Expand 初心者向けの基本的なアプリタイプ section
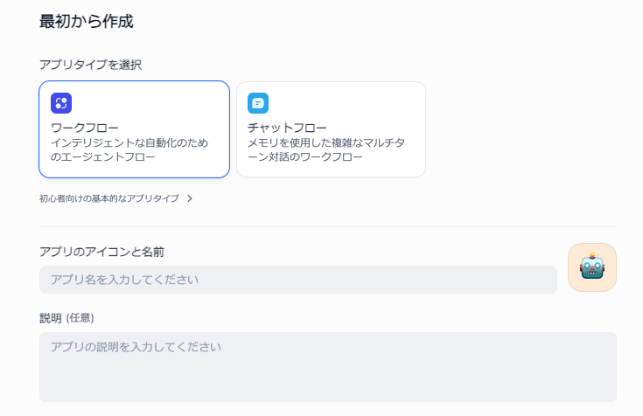The image size is (643, 416). coord(109,198)
